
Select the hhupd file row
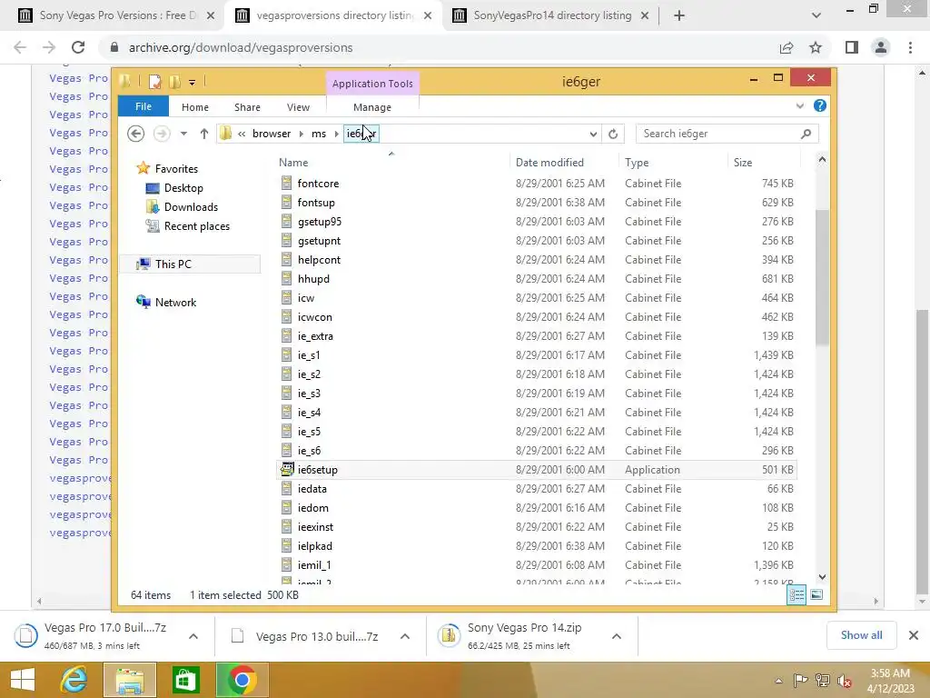(313, 279)
